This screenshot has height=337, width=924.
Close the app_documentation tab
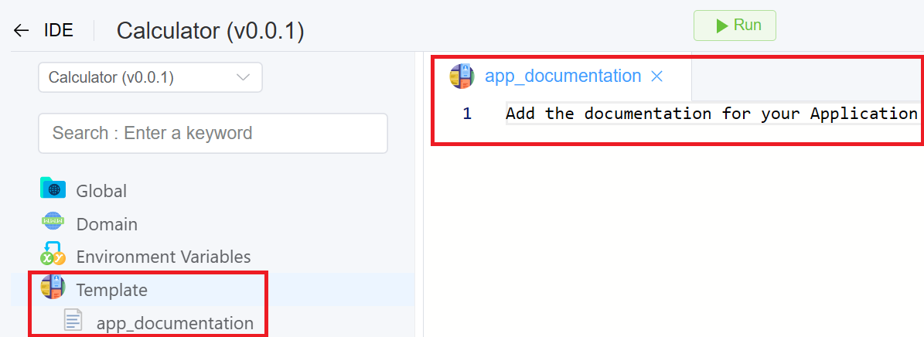click(x=657, y=77)
